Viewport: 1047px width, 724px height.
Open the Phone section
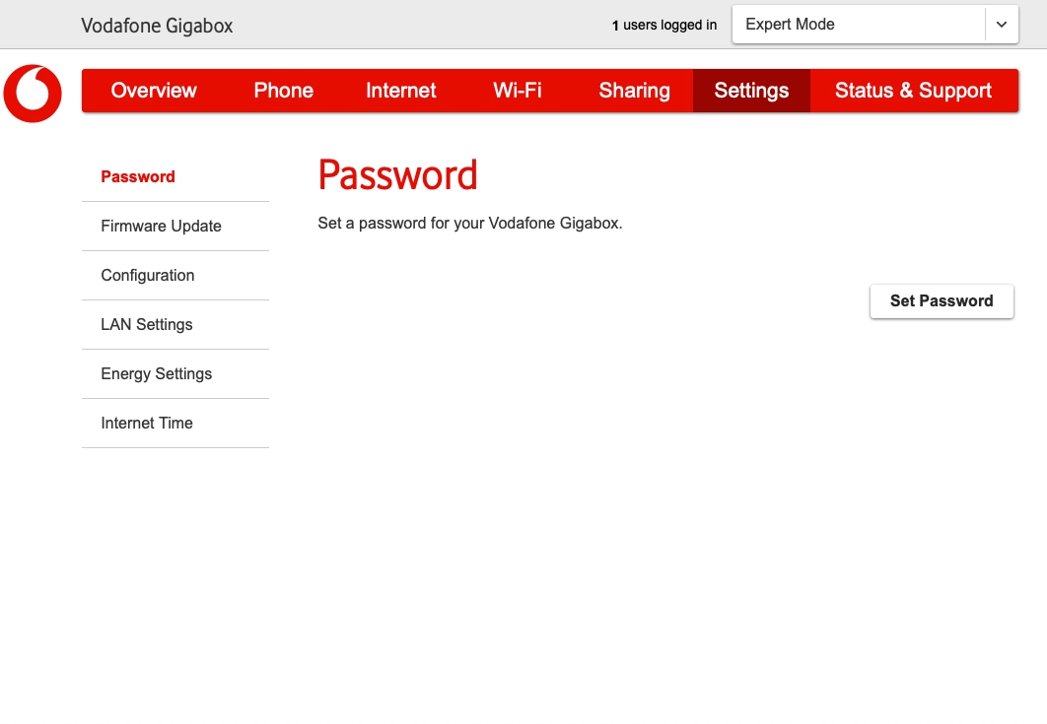pos(283,90)
